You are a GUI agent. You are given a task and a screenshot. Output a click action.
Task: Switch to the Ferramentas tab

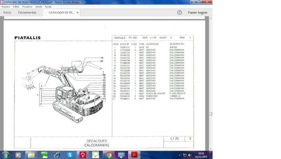tap(27, 13)
